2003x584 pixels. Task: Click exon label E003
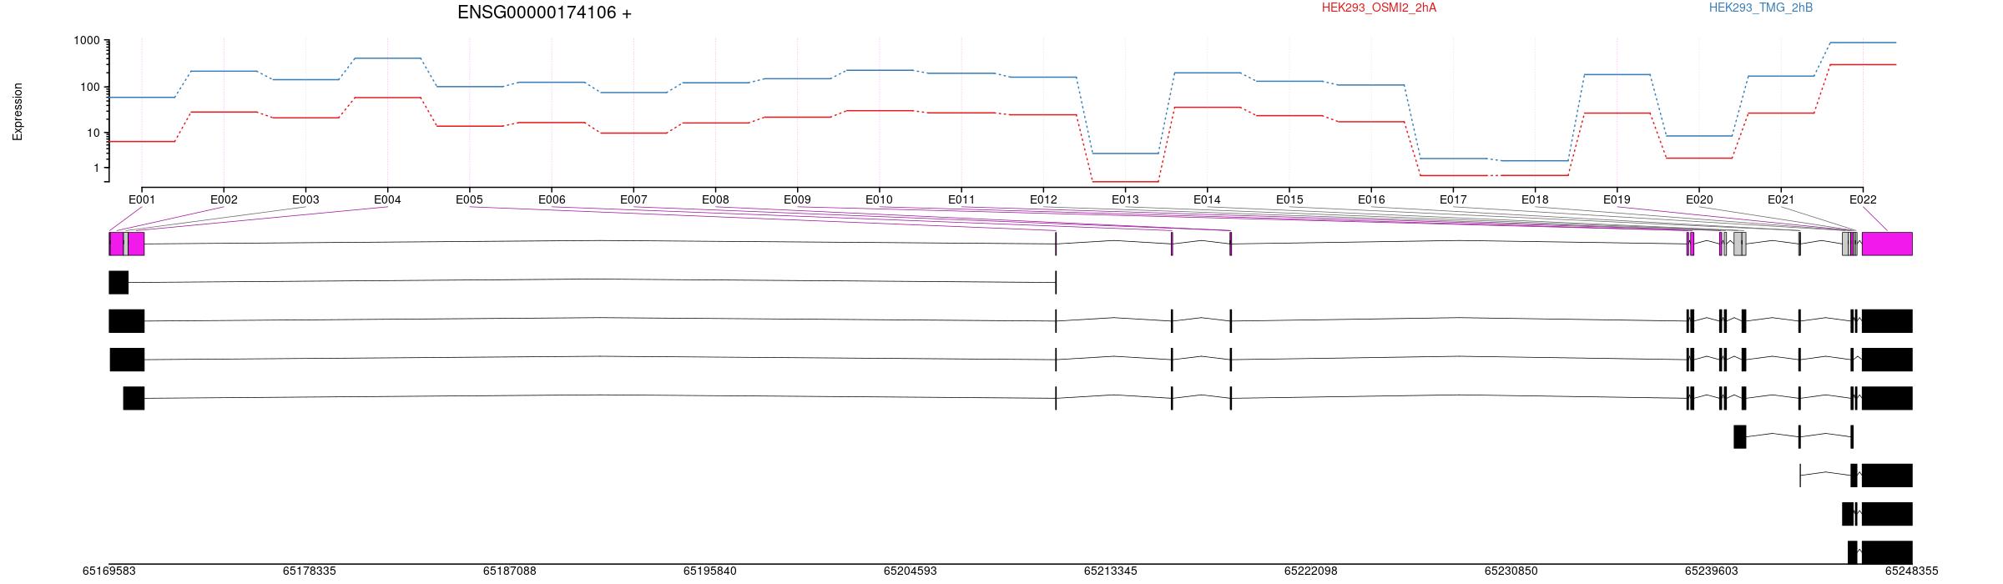pos(305,199)
